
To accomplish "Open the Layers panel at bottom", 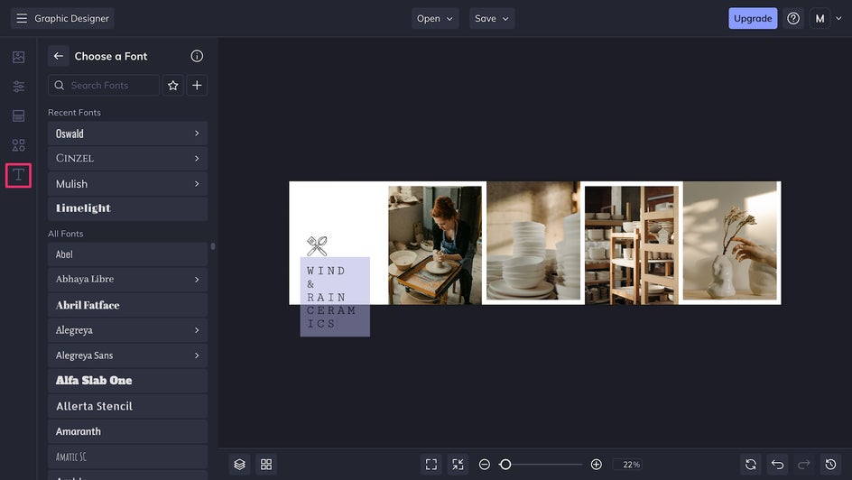I will click(x=240, y=465).
